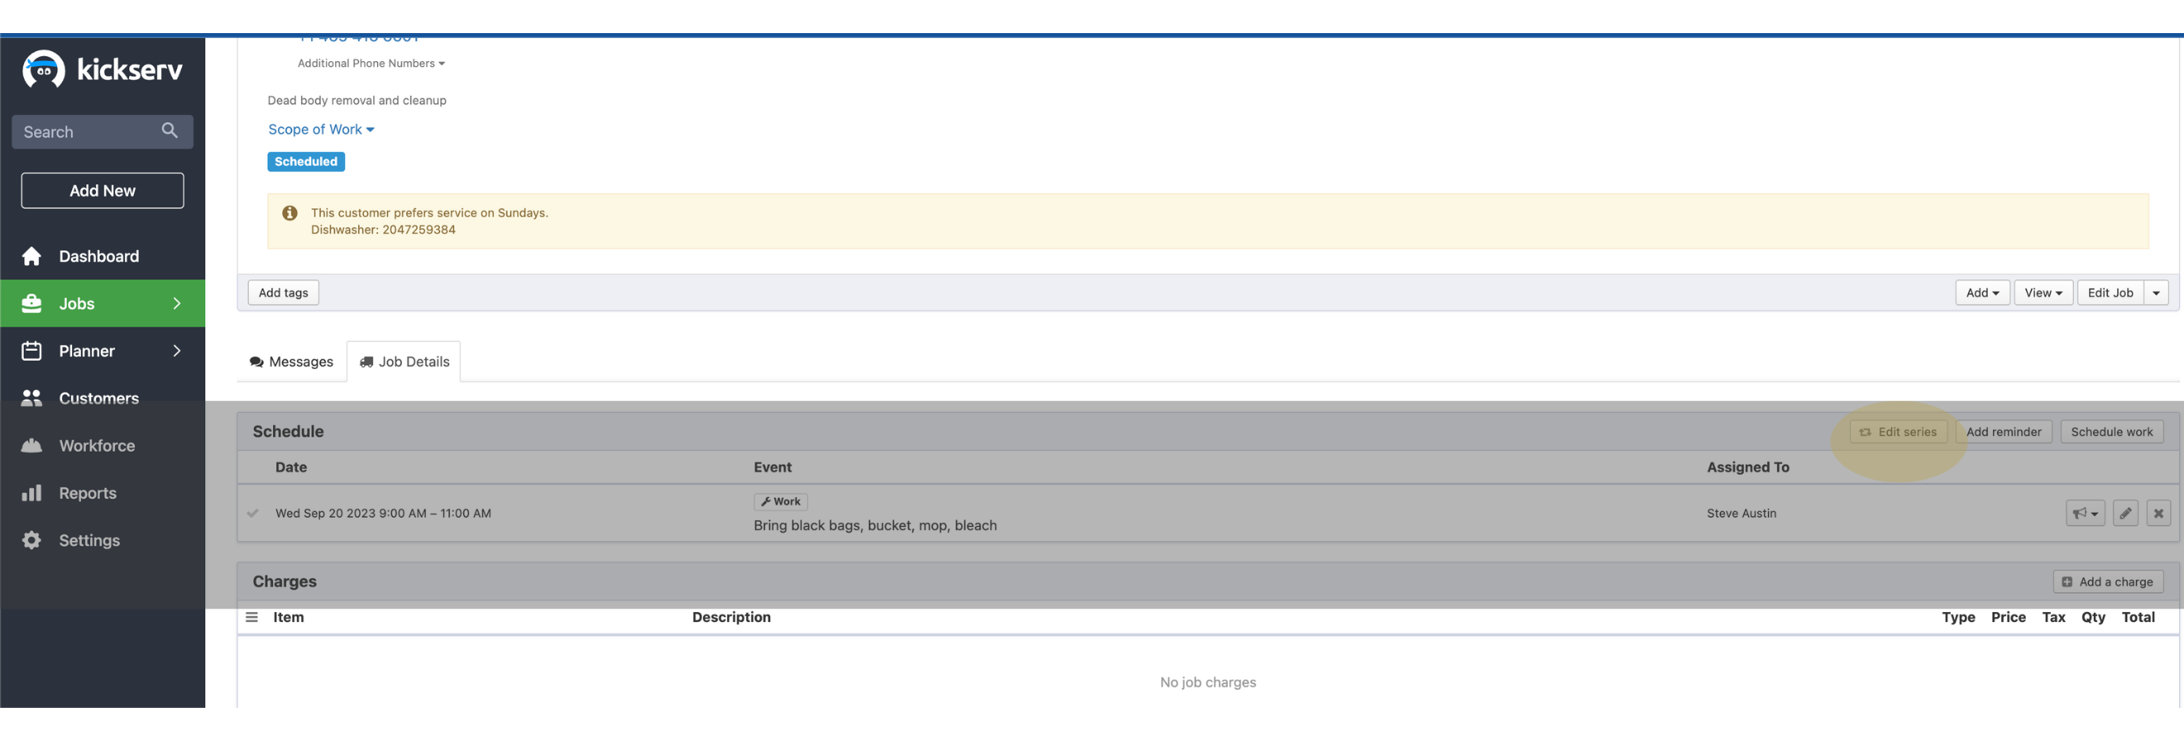
Task: Click the Item column header
Action: [288, 618]
